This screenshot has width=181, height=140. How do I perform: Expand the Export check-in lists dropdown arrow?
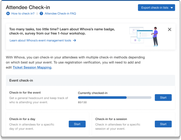(172, 8)
